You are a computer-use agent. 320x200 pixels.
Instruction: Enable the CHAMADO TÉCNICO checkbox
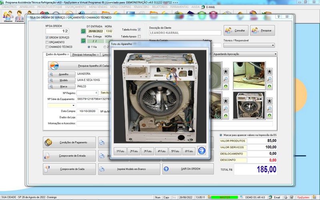pyautogui.click(x=47, y=47)
